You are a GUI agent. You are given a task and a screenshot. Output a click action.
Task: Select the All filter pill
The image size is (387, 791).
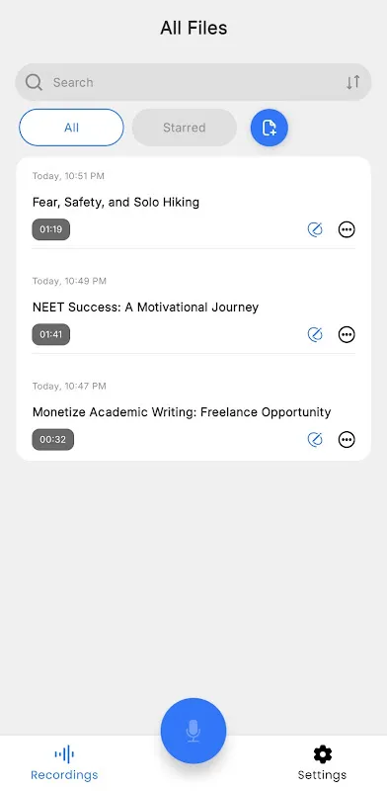(71, 128)
